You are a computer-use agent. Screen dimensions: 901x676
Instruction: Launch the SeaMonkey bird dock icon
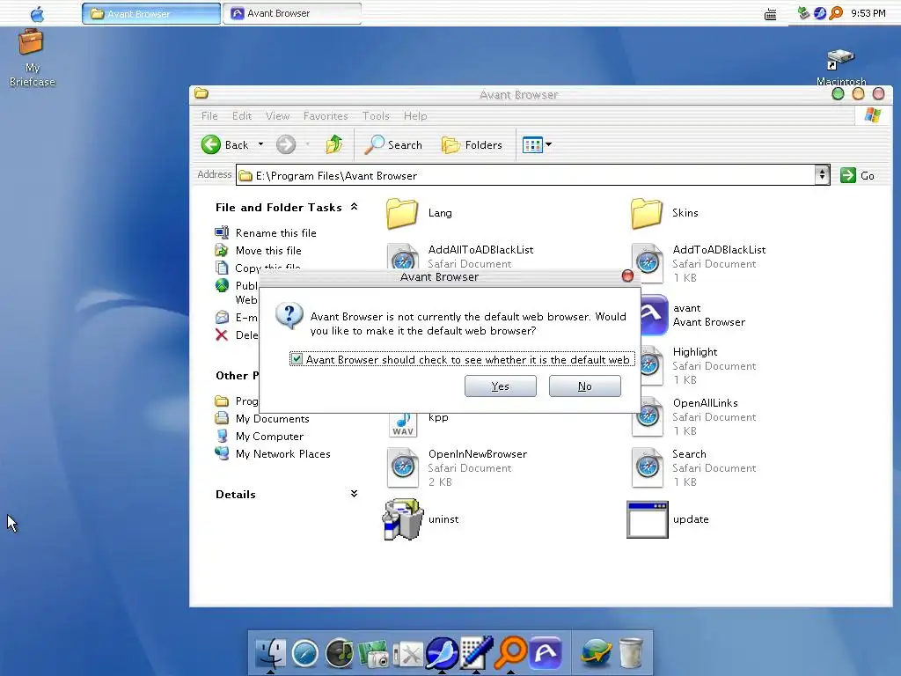pos(442,653)
